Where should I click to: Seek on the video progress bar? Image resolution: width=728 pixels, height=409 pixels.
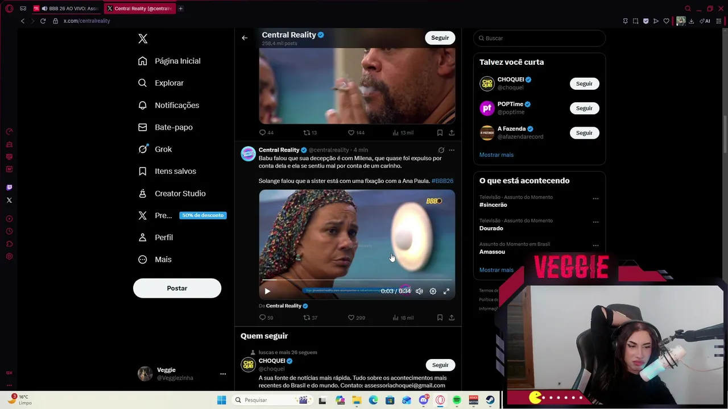357,280
